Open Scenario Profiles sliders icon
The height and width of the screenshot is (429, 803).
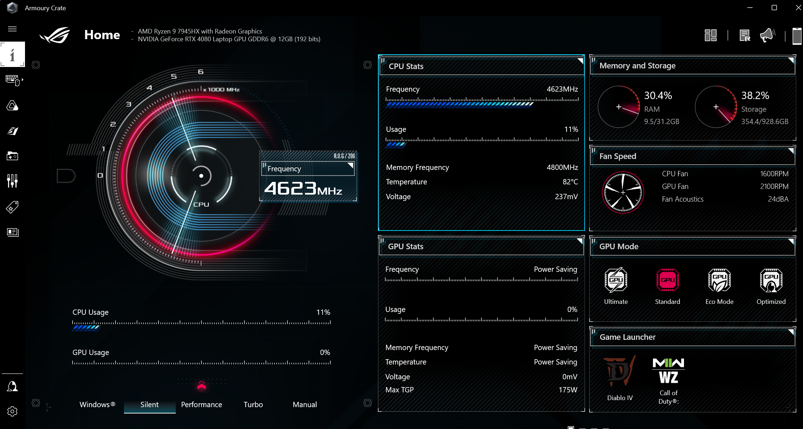12,181
